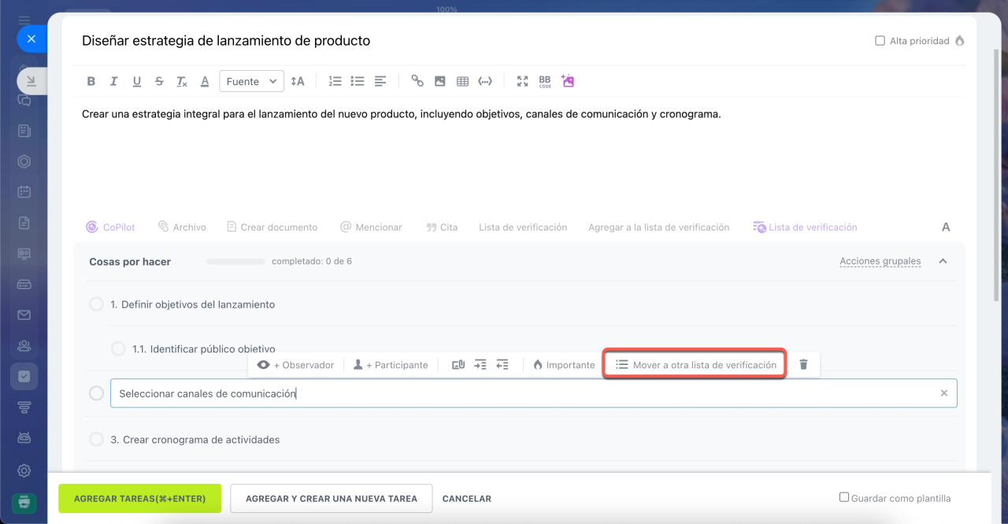Open the Tasks checkmark icon in sidebar

click(24, 376)
